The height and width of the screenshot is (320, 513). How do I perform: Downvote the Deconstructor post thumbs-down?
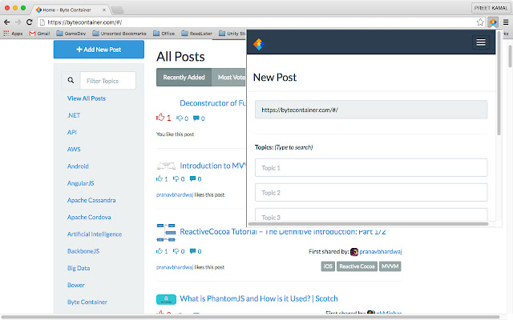coord(180,118)
